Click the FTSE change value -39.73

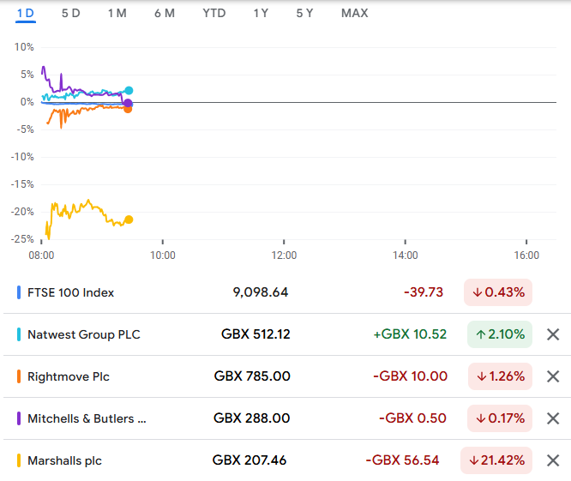(x=424, y=292)
